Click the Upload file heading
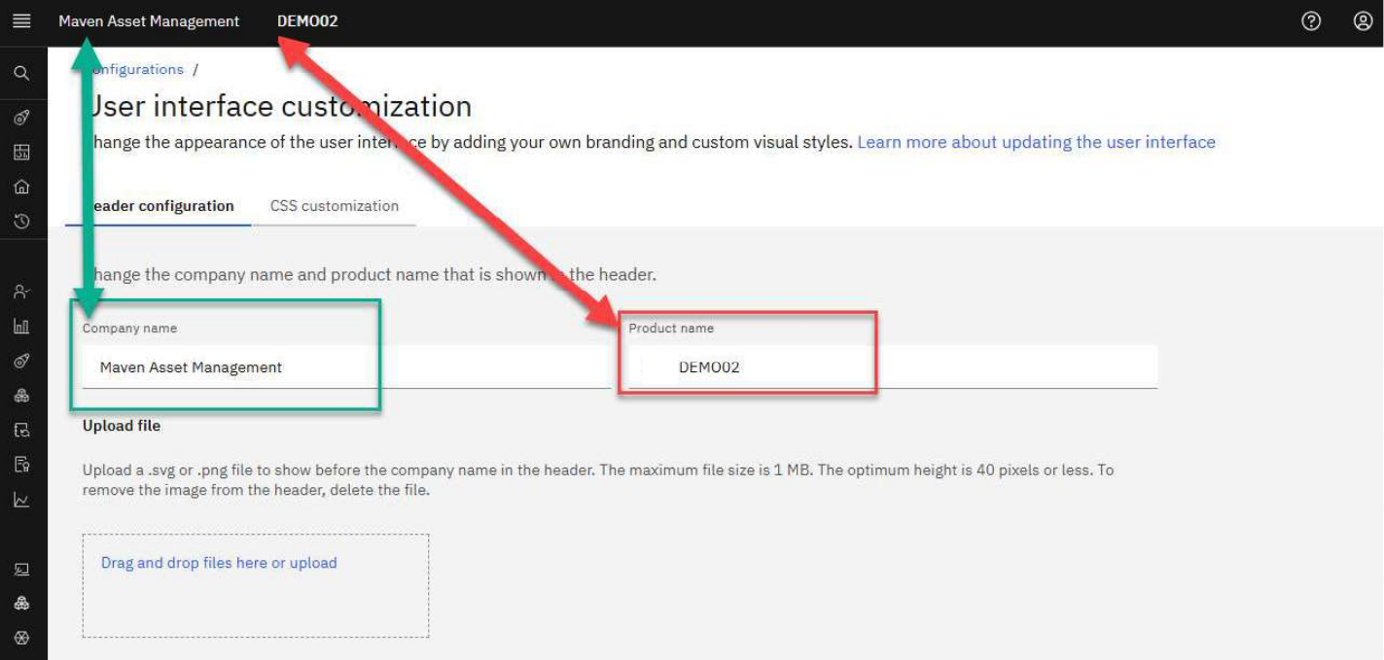 pos(122,426)
